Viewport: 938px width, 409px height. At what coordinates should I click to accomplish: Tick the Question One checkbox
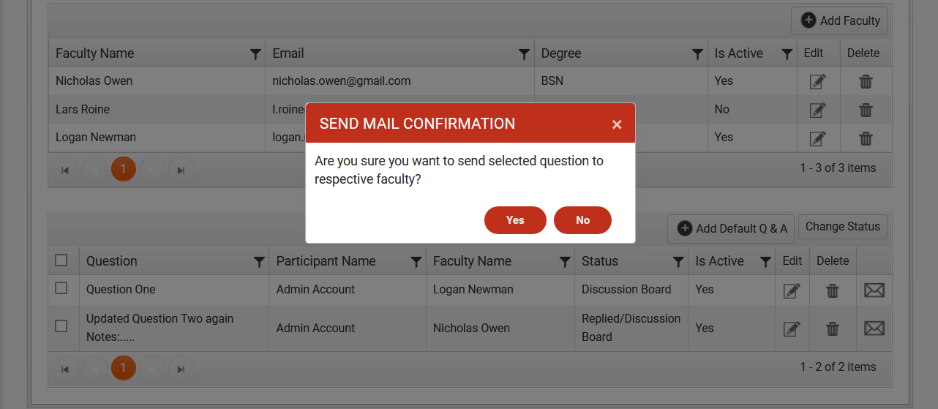(61, 288)
